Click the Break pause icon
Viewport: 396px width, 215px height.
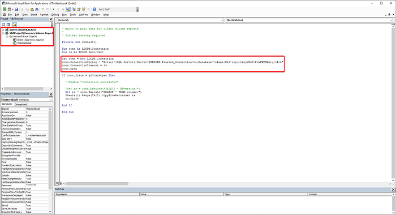58,10
